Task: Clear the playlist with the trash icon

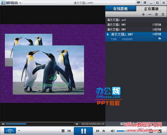Action: click(156, 14)
